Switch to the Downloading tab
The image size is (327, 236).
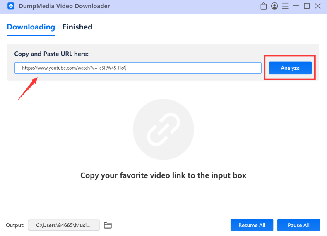click(31, 27)
